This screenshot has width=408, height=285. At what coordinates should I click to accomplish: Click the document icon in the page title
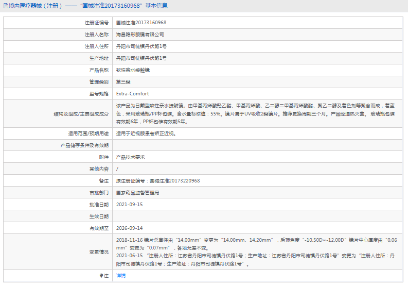click(6, 6)
